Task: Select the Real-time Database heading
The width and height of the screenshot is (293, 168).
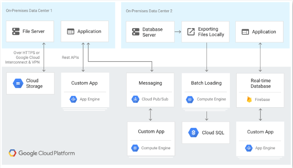Action: click(x=261, y=83)
